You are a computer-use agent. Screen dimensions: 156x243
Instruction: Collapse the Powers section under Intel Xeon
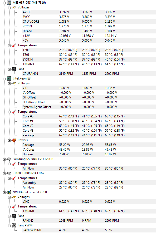point(9,140)
